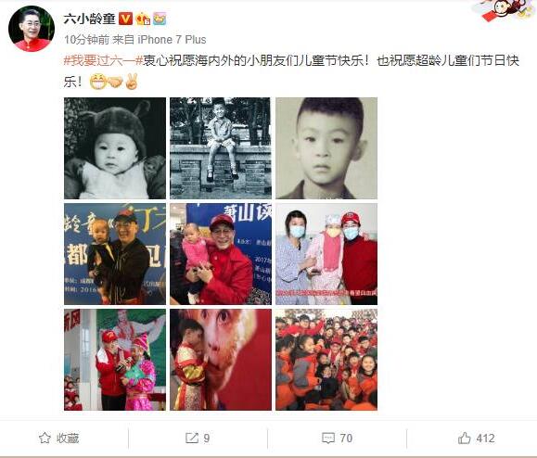
Task: Click the orange verified V badge
Action: point(125,19)
